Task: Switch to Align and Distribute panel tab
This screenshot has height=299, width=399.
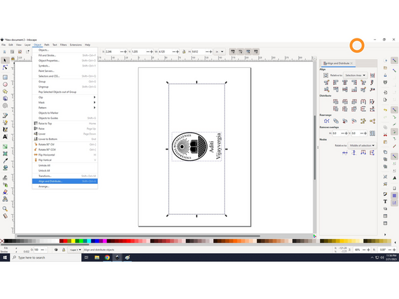Action: pyautogui.click(x=336, y=63)
